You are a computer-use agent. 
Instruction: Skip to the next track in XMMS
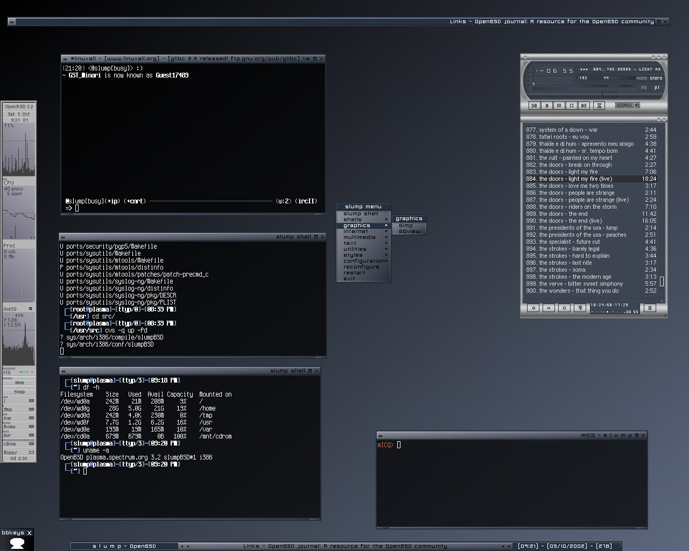[584, 105]
